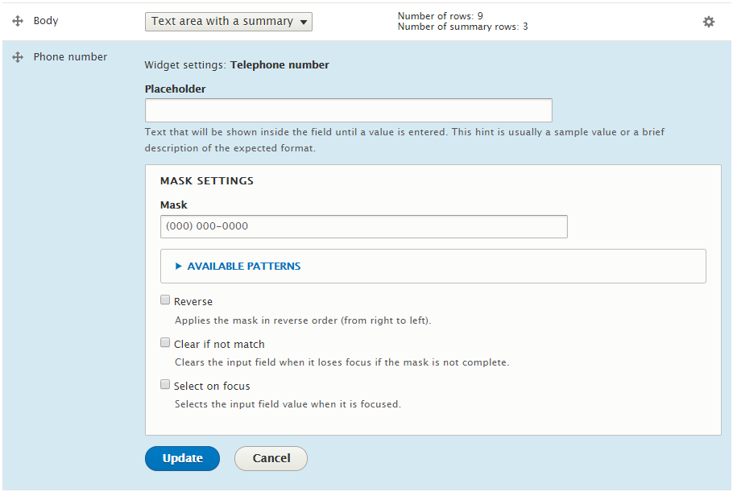Click into the Mask input field
This screenshot has height=492, width=733.
click(x=364, y=226)
